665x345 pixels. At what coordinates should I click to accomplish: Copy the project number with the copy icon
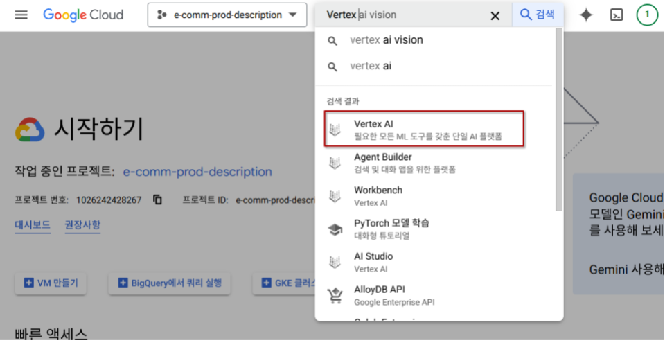coord(157,200)
